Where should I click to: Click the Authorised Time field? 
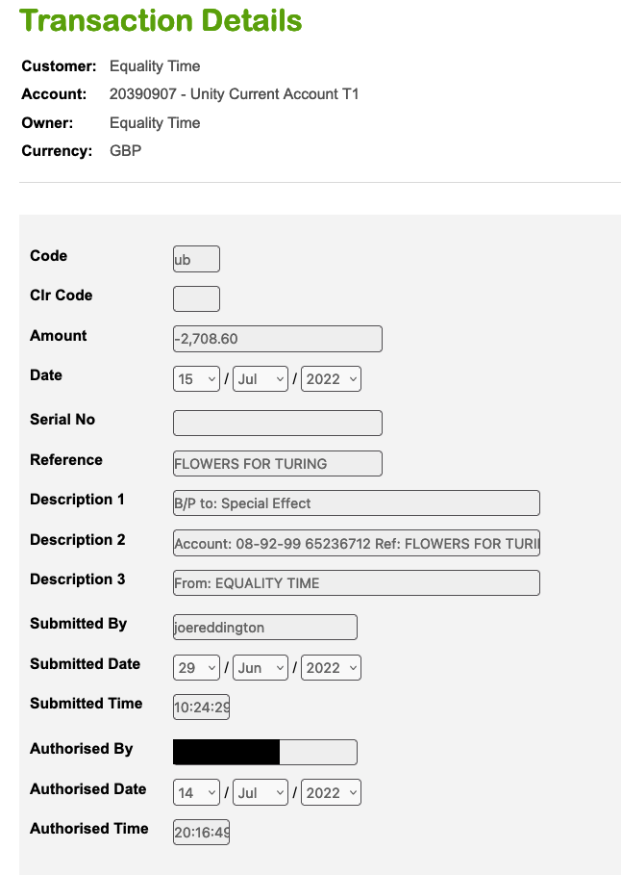pos(201,832)
